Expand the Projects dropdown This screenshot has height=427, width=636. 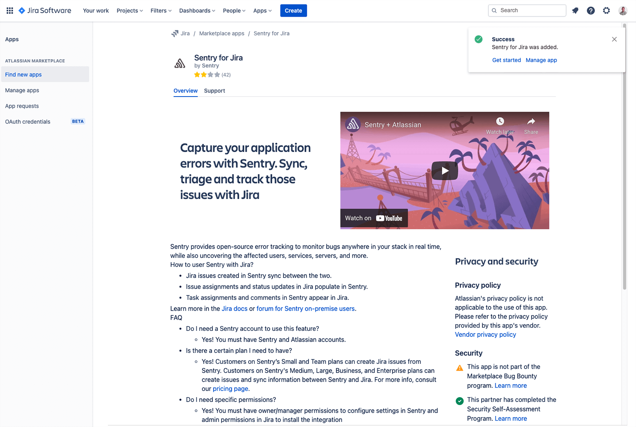pos(129,10)
